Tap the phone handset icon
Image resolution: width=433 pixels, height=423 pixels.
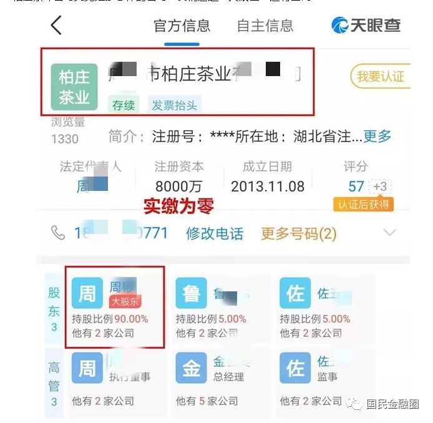click(x=58, y=233)
